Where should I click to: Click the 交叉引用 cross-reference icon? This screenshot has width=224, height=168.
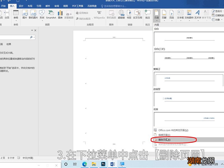[137, 14]
